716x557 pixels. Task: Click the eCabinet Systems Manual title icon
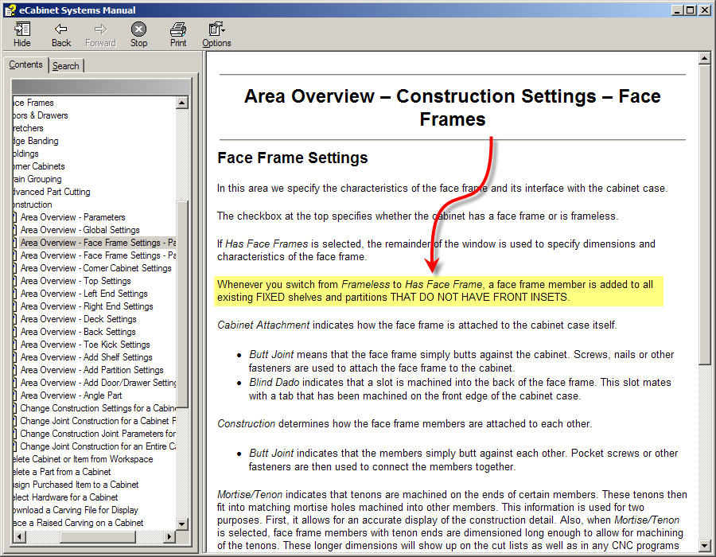click(10, 10)
